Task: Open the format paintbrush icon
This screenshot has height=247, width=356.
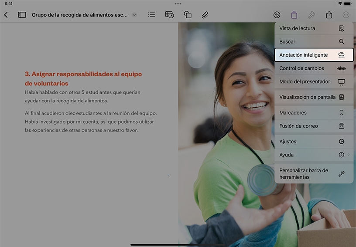Action: pyautogui.click(x=311, y=15)
